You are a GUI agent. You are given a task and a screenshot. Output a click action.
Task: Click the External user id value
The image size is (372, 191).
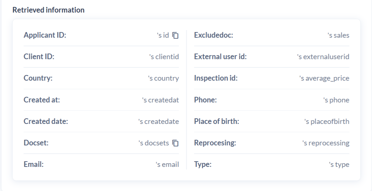(323, 57)
